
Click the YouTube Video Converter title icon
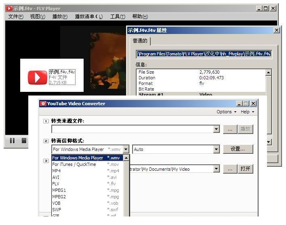tap(43, 104)
